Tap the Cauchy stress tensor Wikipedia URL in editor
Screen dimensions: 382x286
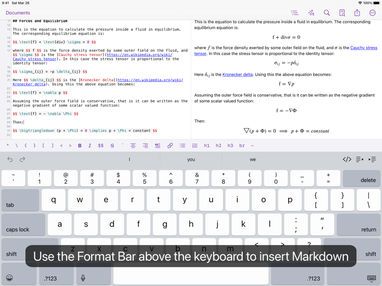pyautogui.click(x=139, y=54)
